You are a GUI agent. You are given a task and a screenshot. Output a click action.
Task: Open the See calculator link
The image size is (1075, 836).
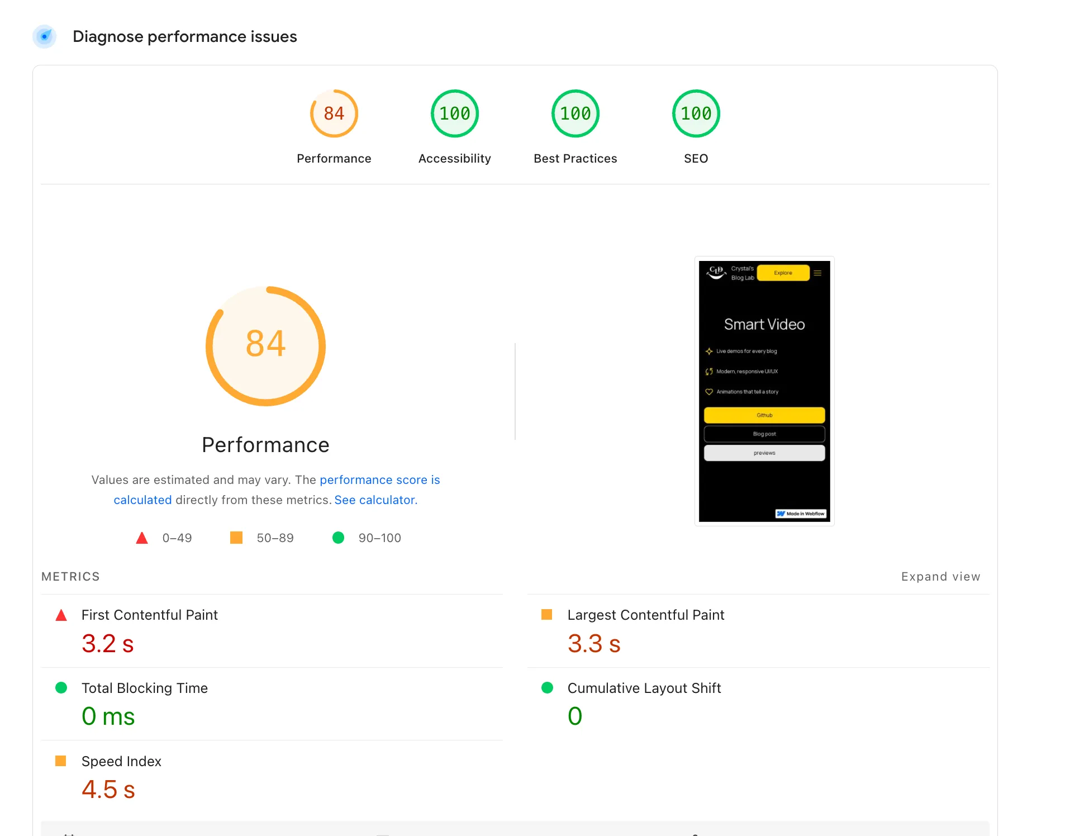coord(375,500)
